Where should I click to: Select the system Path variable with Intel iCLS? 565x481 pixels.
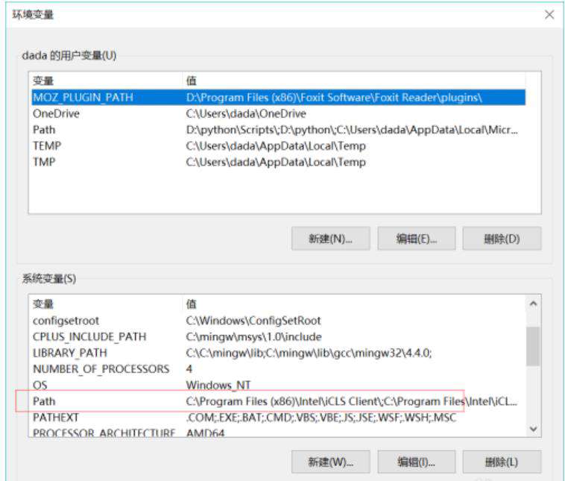coord(278,401)
